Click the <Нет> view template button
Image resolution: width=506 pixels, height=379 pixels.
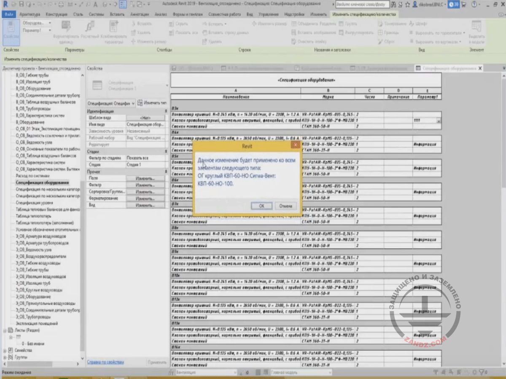tap(145, 118)
